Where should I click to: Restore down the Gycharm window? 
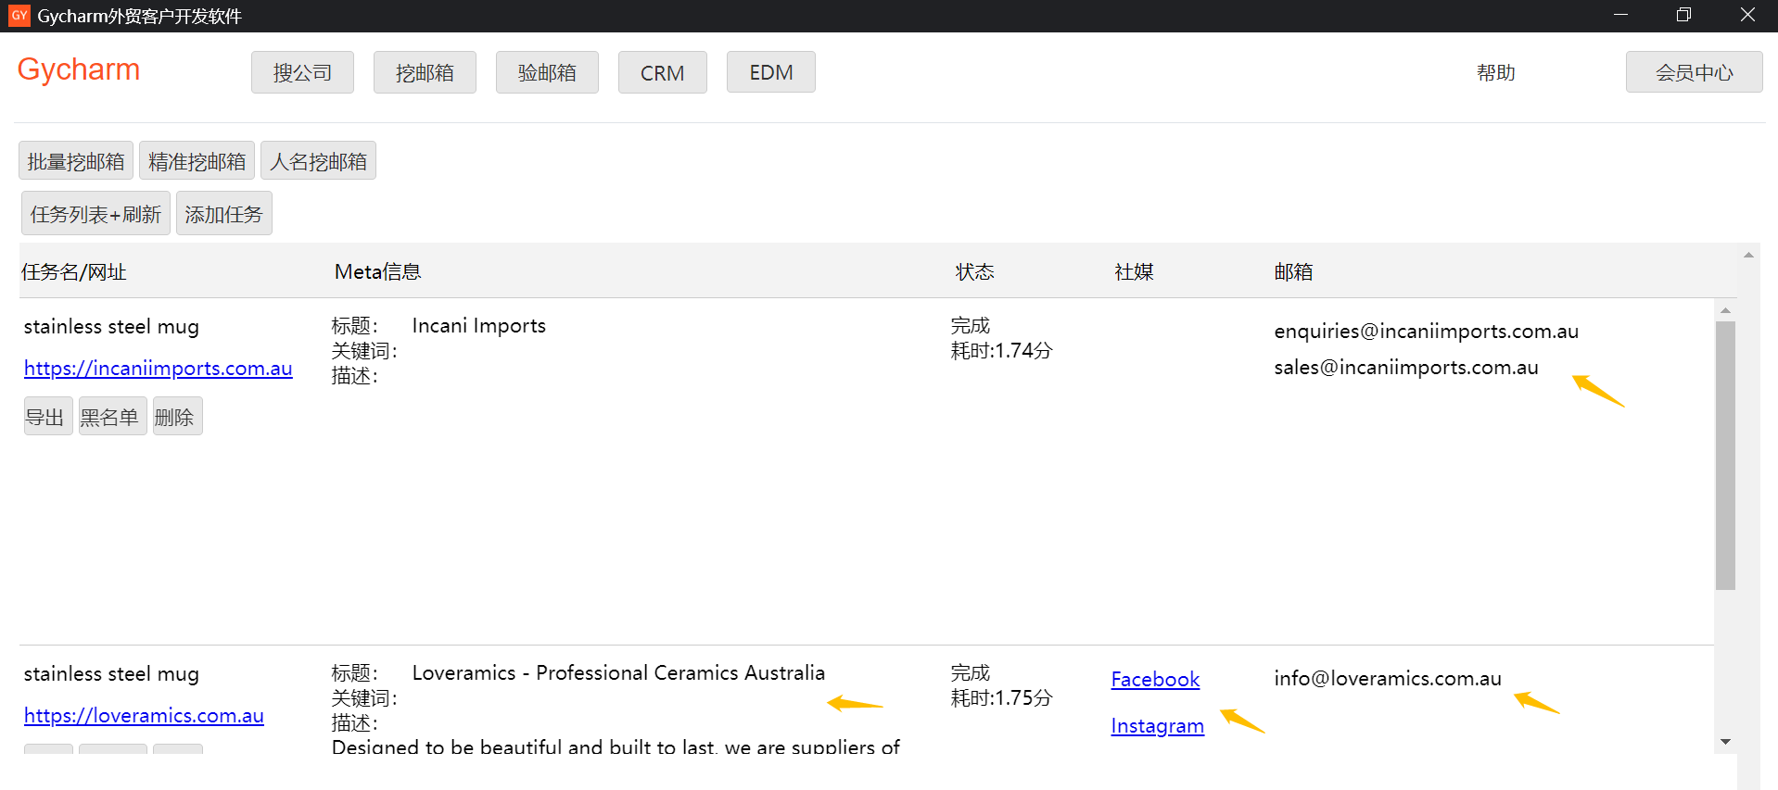(1684, 15)
